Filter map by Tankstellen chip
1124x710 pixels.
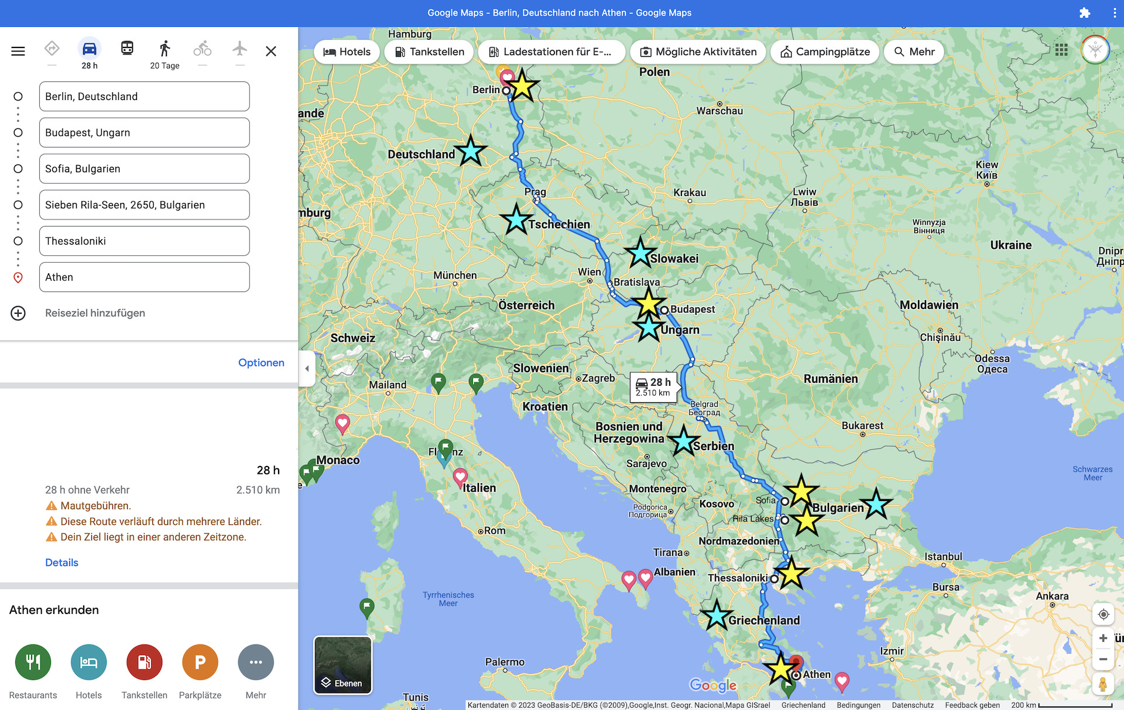tap(429, 52)
